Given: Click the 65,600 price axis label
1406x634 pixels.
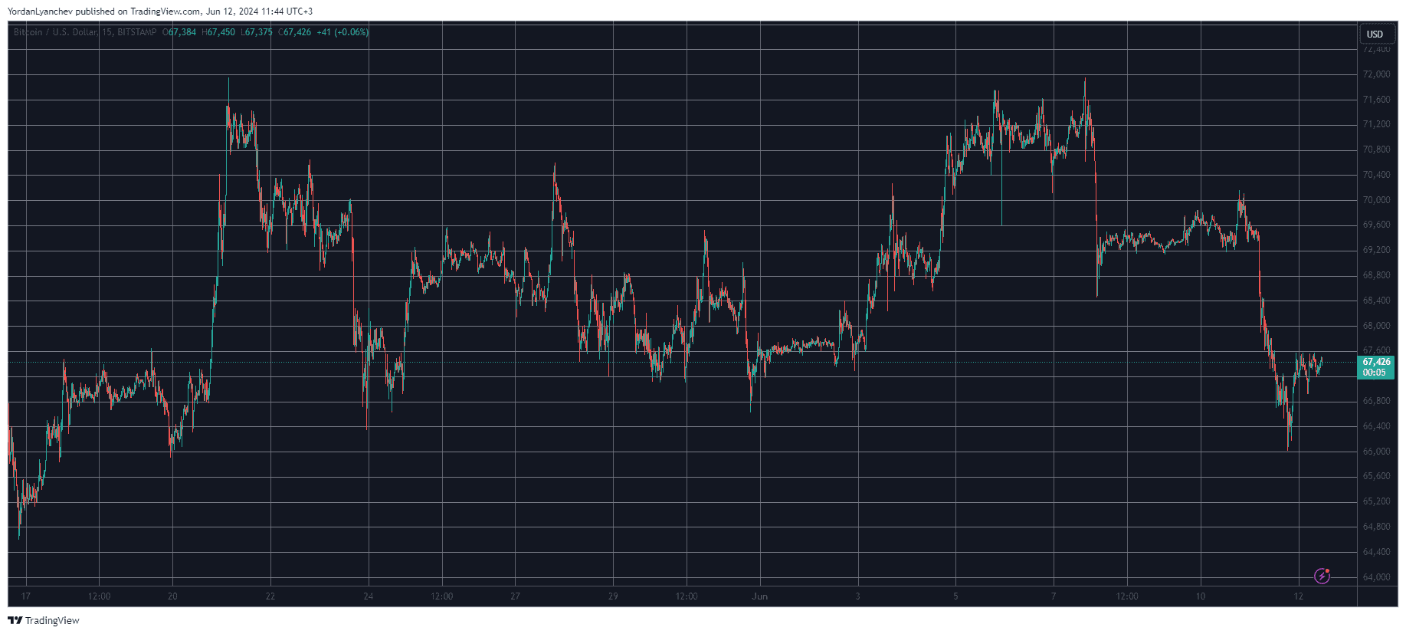Looking at the screenshot, I should 1376,476.
